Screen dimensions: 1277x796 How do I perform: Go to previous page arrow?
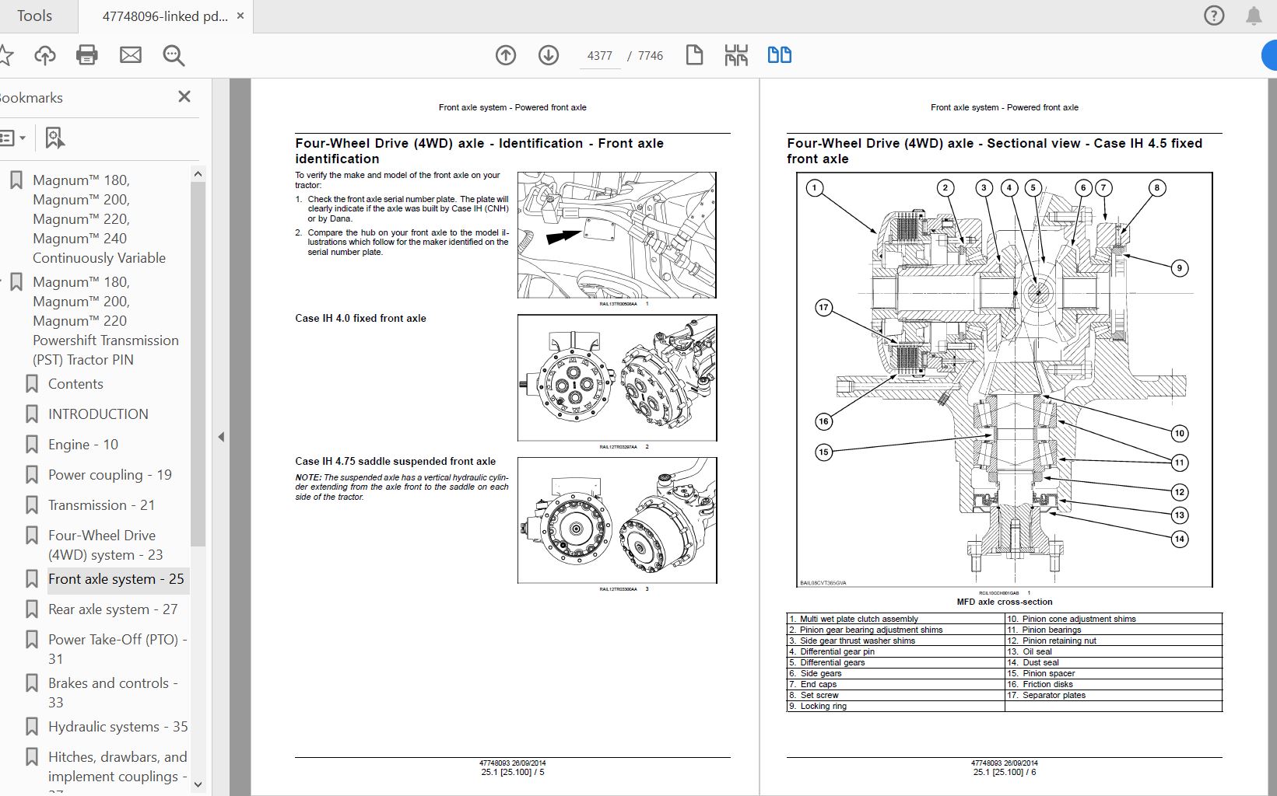(x=506, y=55)
